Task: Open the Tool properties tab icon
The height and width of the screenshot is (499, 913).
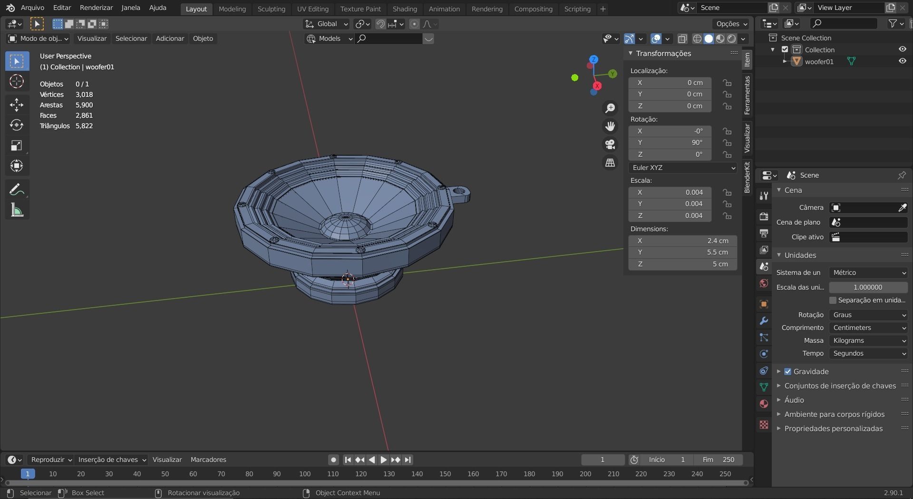Action: point(764,196)
